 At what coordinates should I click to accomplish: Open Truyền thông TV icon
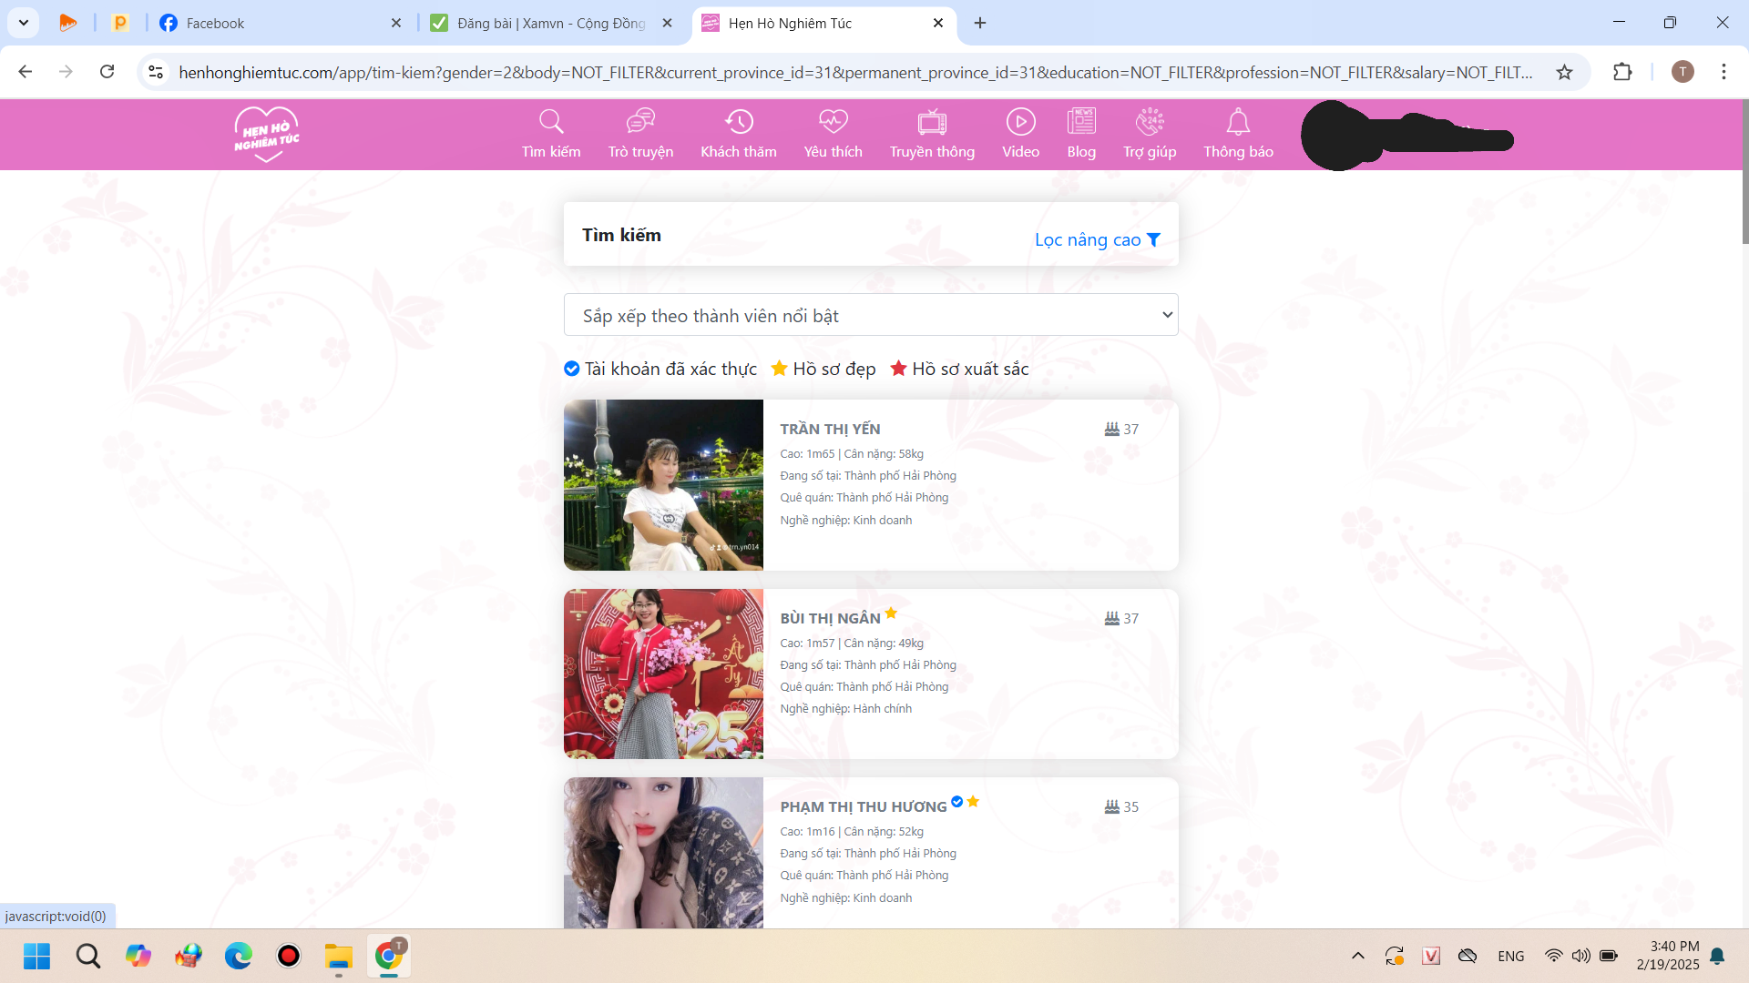click(x=932, y=122)
